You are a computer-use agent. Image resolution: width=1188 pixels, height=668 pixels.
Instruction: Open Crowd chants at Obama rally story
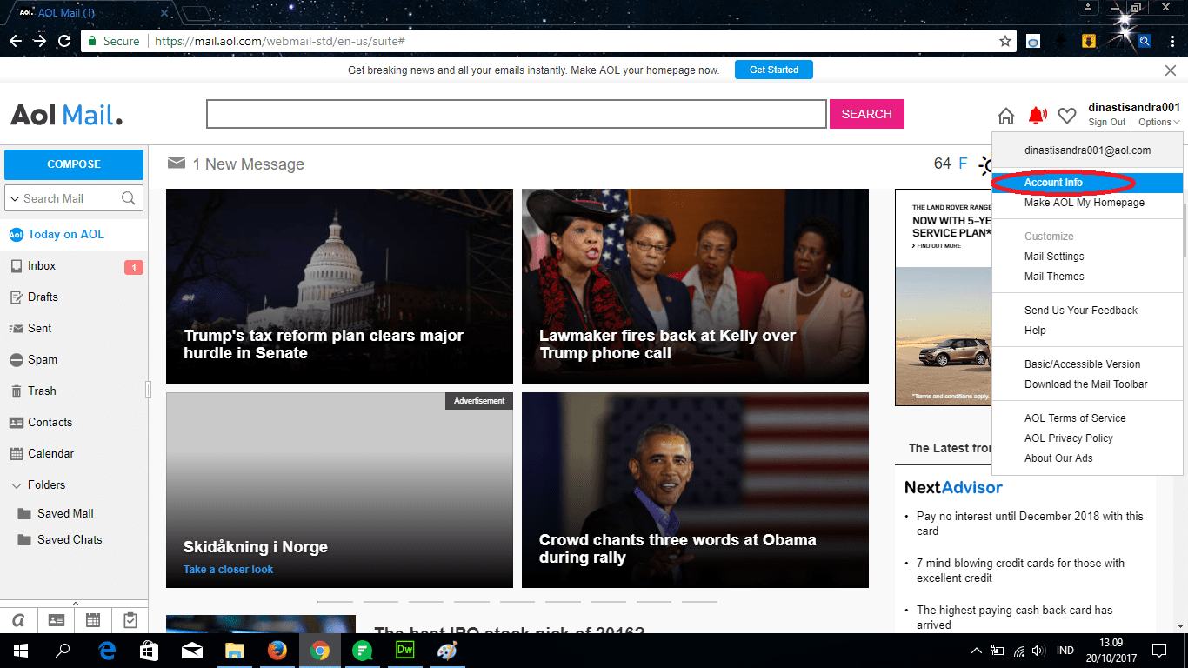(695, 490)
